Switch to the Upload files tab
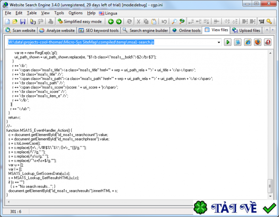This screenshot has width=279, height=217. 246,30
